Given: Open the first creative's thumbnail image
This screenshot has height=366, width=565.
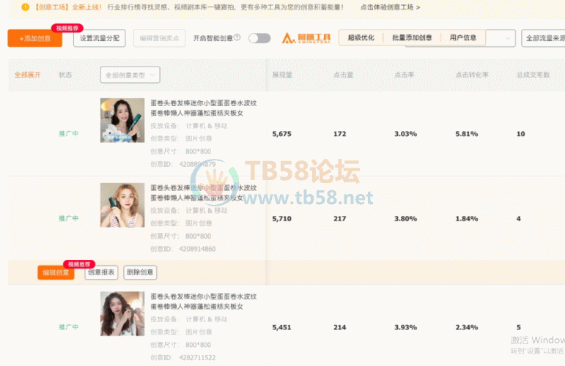Looking at the screenshot, I should (122, 120).
